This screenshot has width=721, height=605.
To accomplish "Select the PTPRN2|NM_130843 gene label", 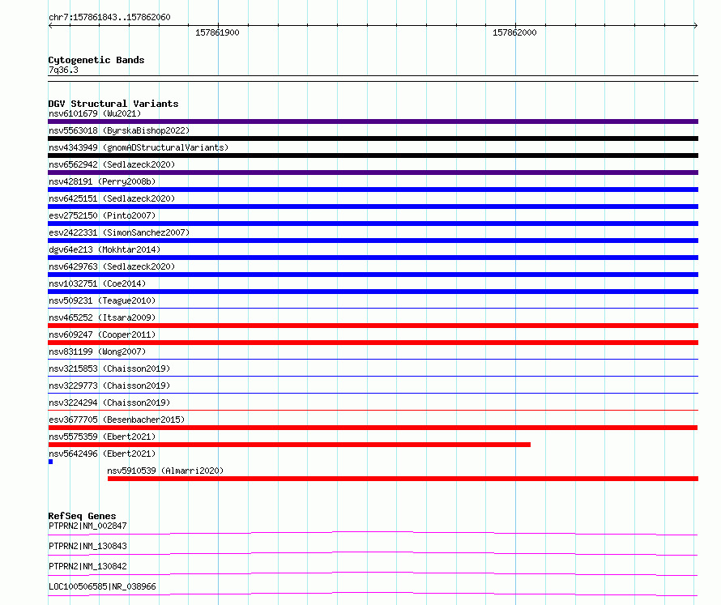I will pyautogui.click(x=87, y=546).
